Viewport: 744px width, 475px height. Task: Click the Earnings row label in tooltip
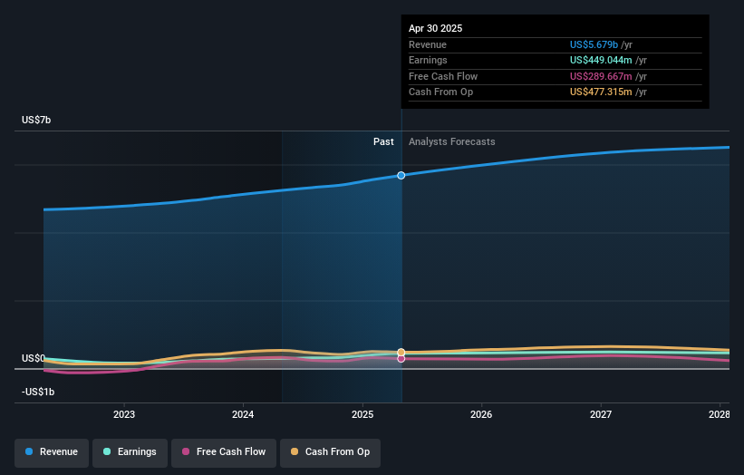point(428,60)
